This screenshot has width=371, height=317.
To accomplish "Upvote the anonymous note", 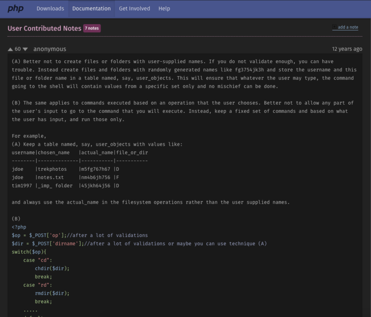I will (x=11, y=49).
